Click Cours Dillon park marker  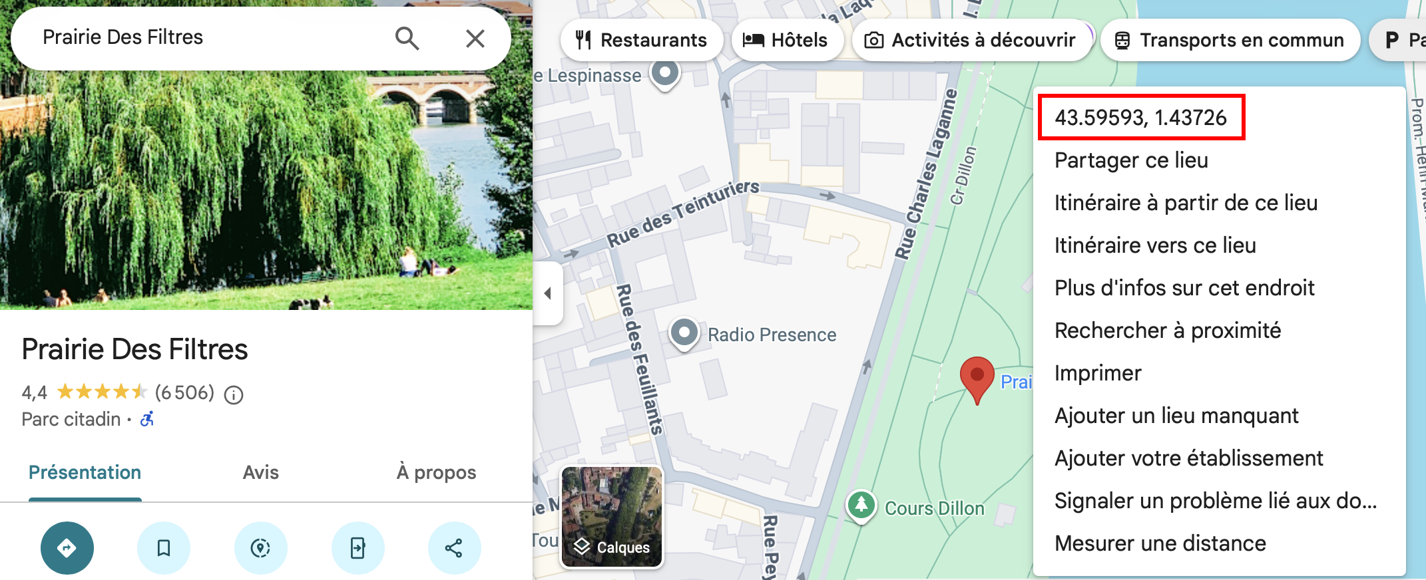861,506
